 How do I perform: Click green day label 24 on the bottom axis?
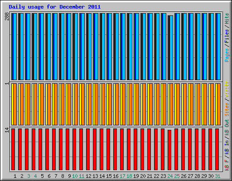[x=170, y=176]
